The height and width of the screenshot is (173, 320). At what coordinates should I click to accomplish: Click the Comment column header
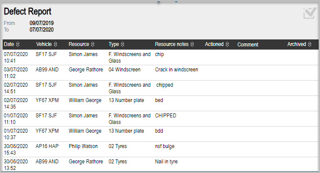click(x=248, y=45)
